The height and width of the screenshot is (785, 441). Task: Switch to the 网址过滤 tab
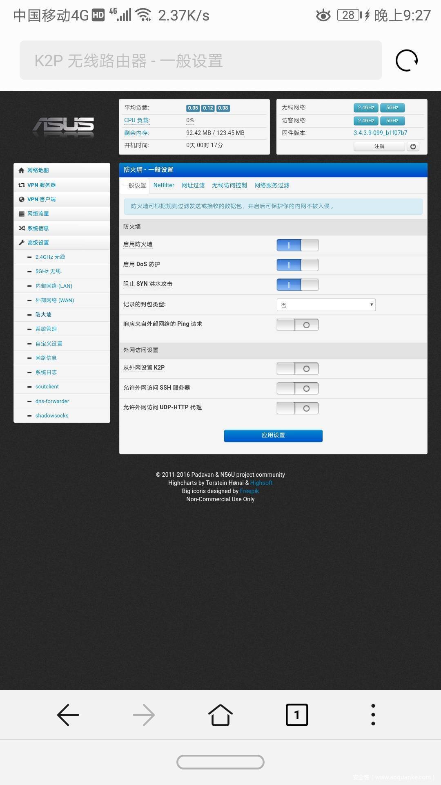click(x=193, y=185)
